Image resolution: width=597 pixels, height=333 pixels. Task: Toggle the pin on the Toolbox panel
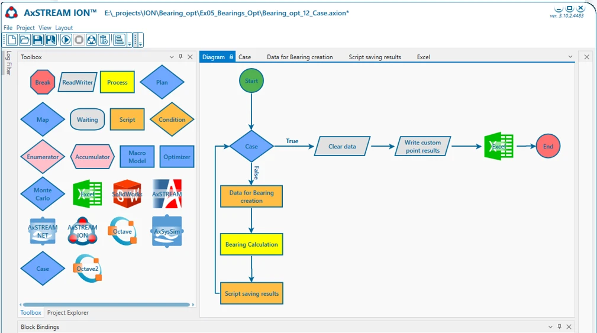181,57
